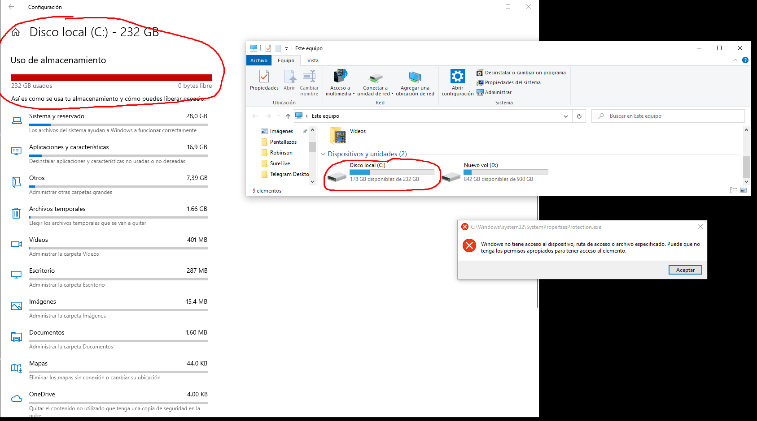Select the Disco local (C:) drive
The image size is (757, 421).
pos(381,172)
